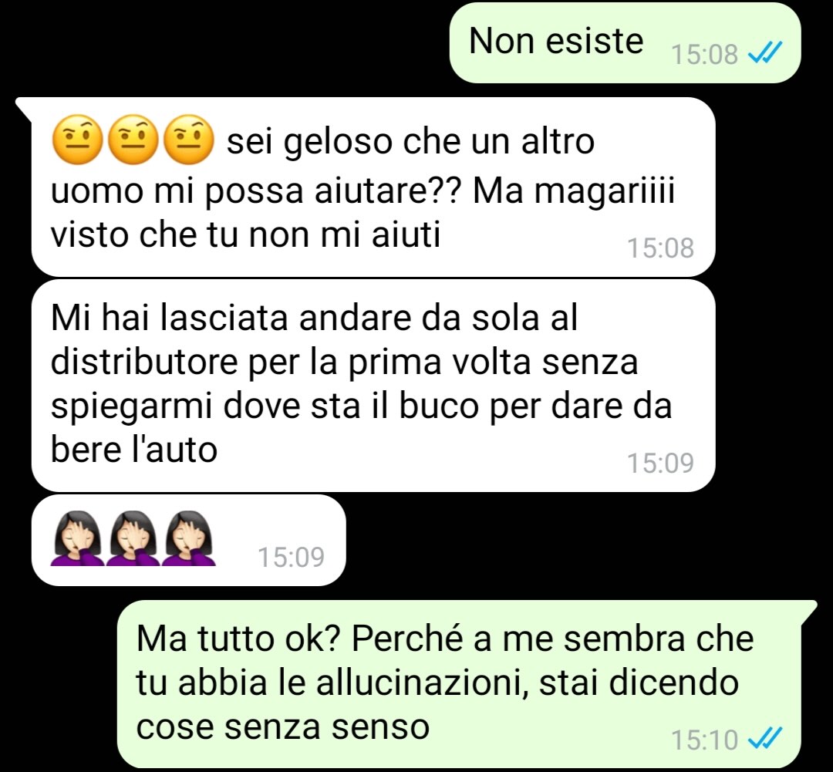Select the 'sei geloso che un altro' message
The height and width of the screenshot is (772, 833).
pyautogui.click(x=373, y=187)
